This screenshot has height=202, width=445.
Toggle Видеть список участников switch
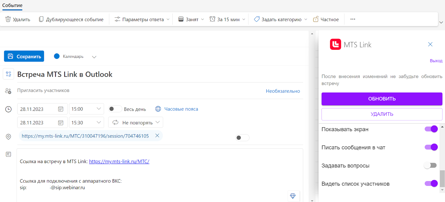431,184
